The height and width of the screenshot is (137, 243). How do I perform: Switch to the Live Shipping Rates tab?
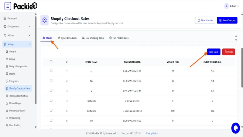[x=93, y=38]
